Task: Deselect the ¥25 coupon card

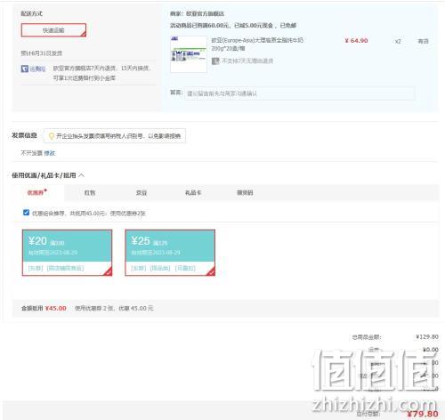Action: click(x=170, y=253)
